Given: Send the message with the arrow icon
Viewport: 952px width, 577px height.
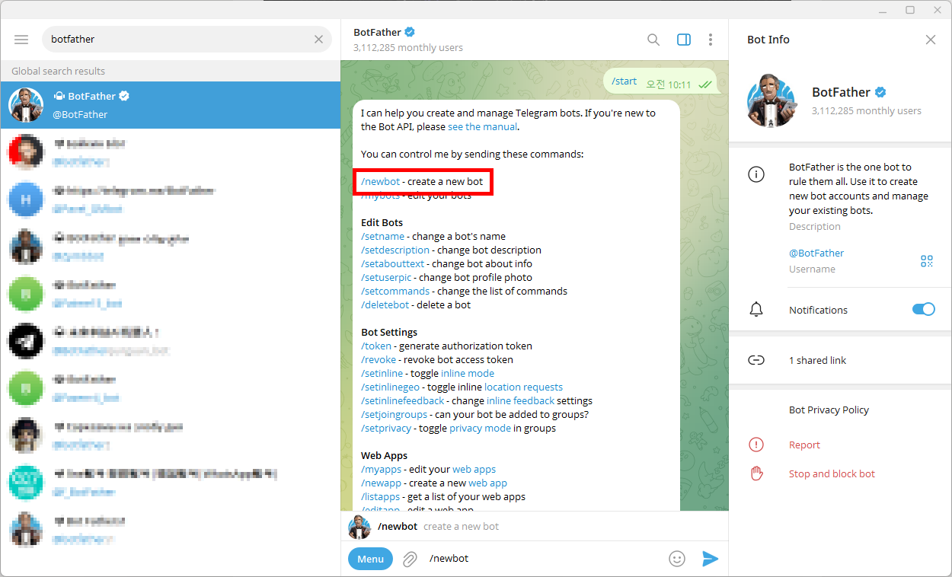Looking at the screenshot, I should (x=710, y=559).
